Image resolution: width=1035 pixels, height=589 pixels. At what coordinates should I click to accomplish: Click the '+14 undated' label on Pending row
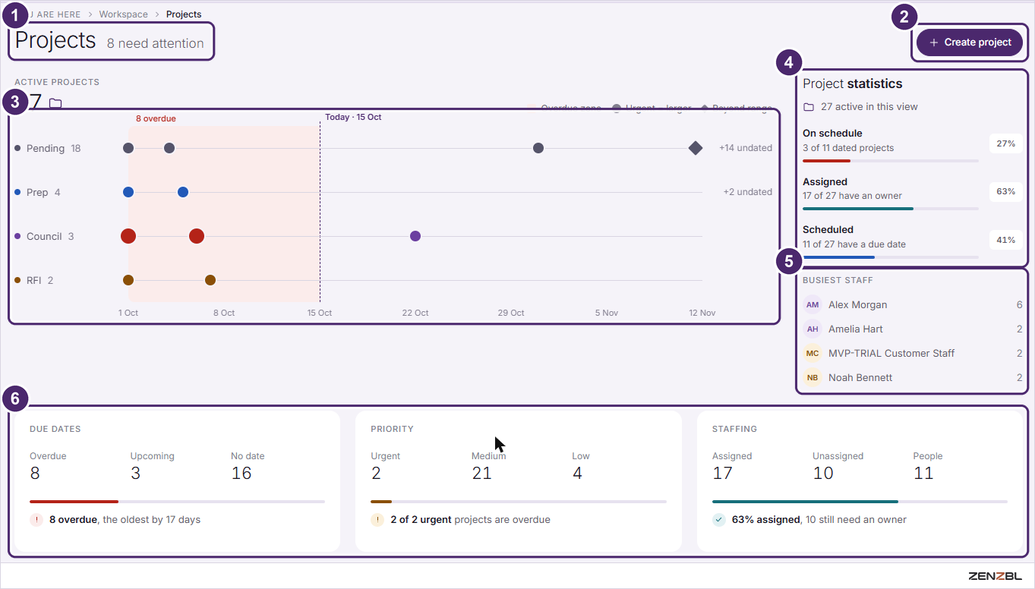(x=746, y=148)
